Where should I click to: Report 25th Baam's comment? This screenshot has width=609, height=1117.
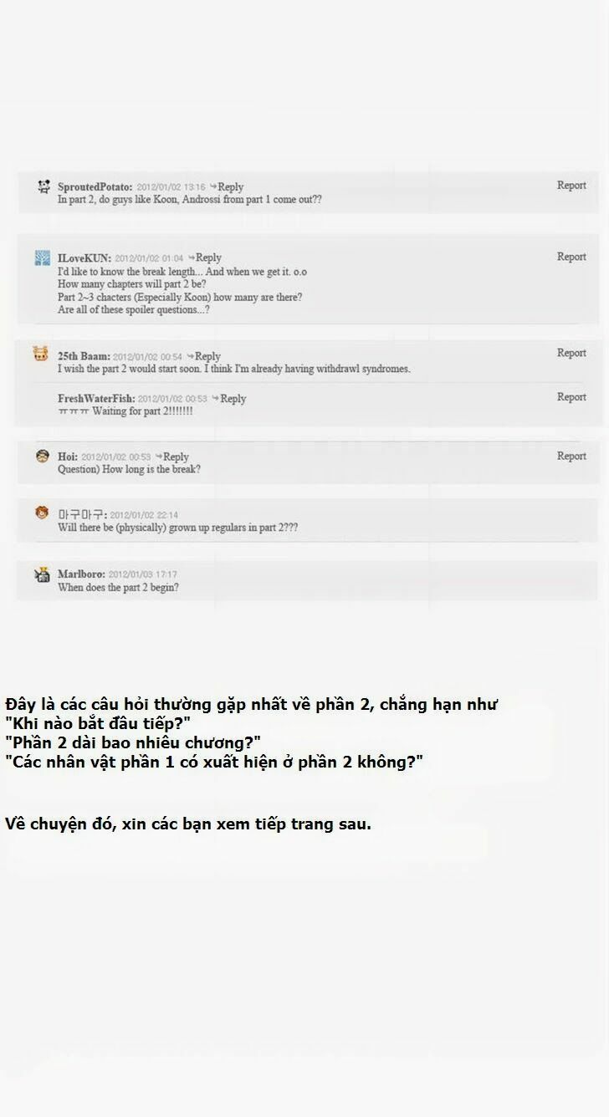click(x=571, y=353)
